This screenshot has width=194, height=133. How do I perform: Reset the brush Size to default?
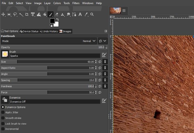click(x=100, y=62)
